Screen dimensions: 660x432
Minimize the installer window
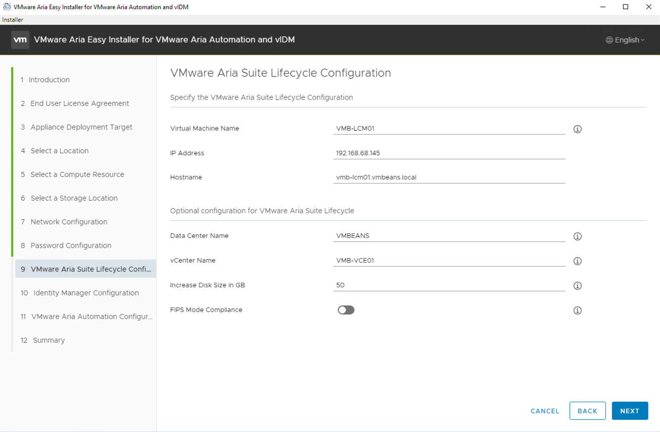coord(602,7)
